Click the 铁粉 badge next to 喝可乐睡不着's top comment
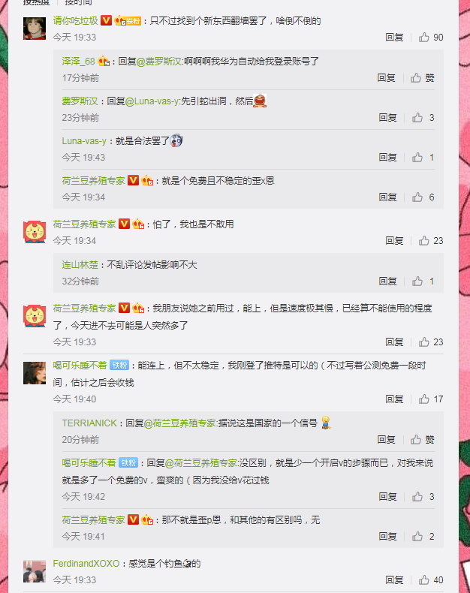The height and width of the screenshot is (593, 470). [119, 365]
